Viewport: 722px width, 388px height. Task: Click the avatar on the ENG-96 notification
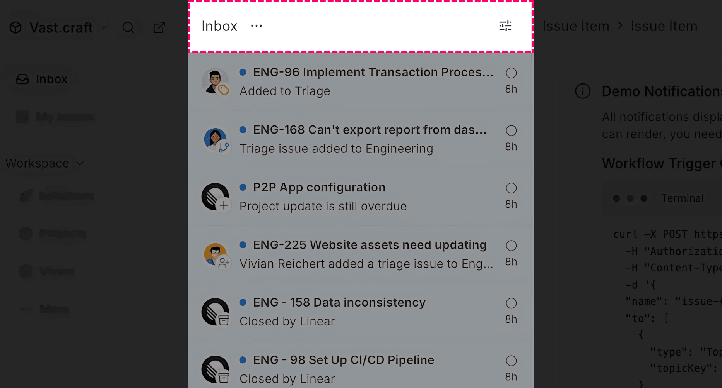[x=216, y=81]
